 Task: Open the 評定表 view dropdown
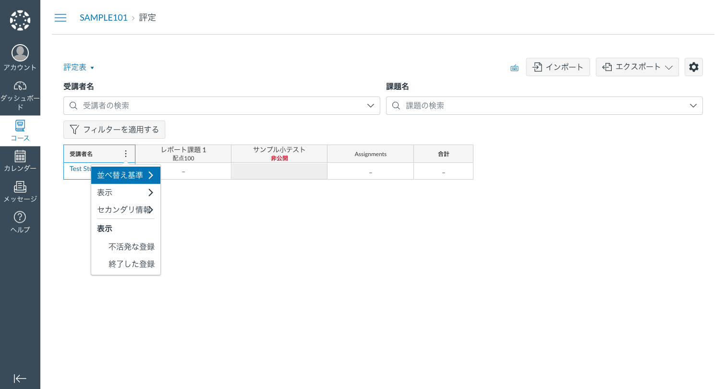79,67
